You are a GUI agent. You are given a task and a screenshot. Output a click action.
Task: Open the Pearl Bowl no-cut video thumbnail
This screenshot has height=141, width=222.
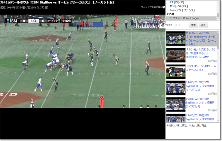tap(176, 39)
